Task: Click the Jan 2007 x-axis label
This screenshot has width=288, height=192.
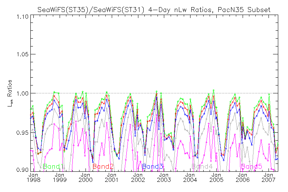Action: [x=268, y=177]
